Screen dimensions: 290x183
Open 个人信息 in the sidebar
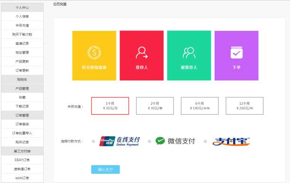[22, 16]
